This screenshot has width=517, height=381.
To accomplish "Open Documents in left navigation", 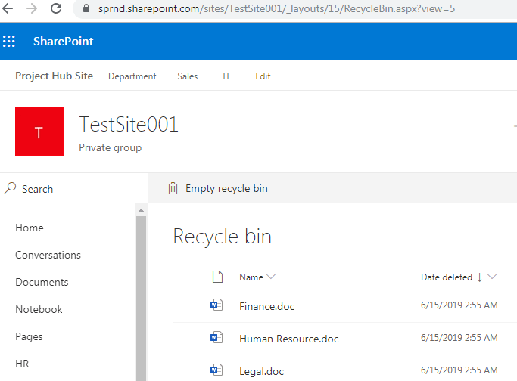I will 42,282.
